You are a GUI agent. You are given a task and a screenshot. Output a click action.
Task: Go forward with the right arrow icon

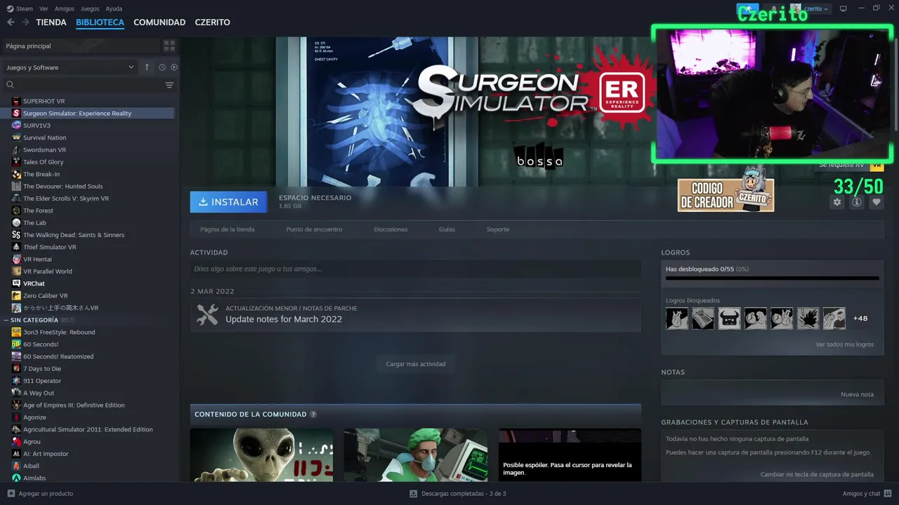25,22
